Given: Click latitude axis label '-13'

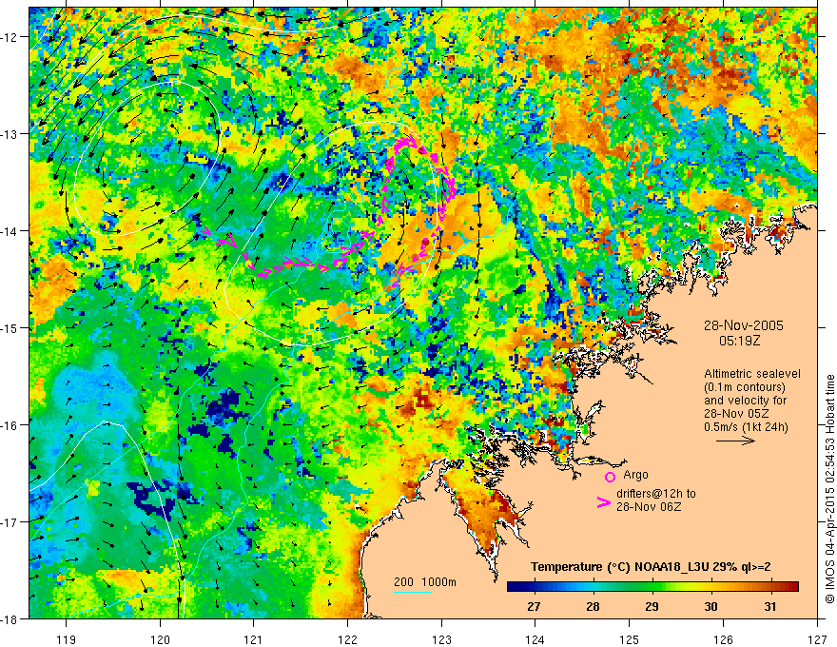Looking at the screenshot, I should point(10,134).
